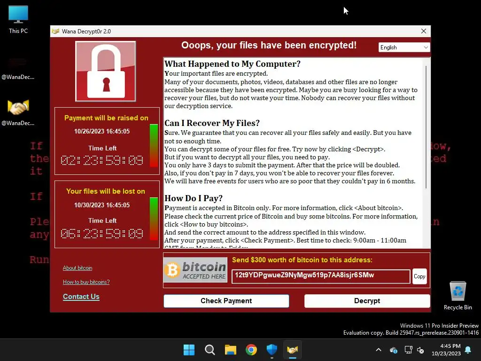Open the Contact Us link
The image size is (481, 361).
81,297
